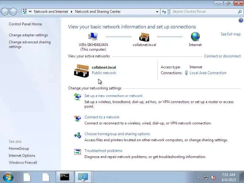Click the search magnifier icon
244x183 pixels.
tap(240, 12)
